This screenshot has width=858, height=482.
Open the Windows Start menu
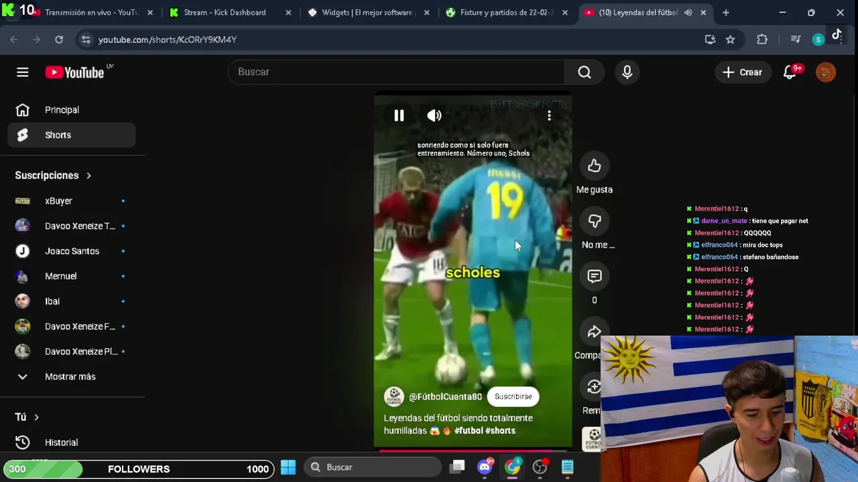click(x=288, y=467)
